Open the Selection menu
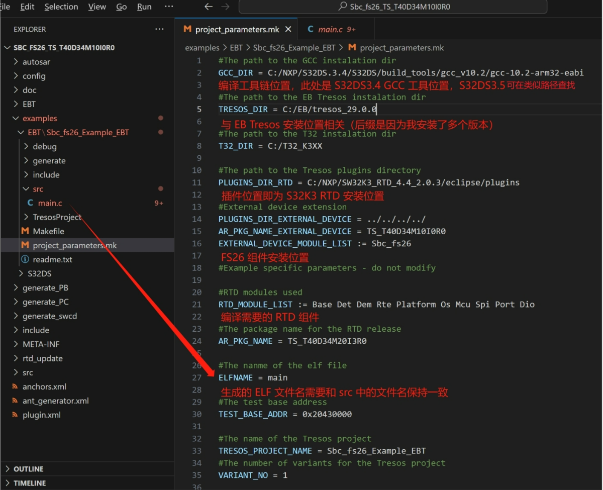Image resolution: width=603 pixels, height=490 pixels. (61, 7)
